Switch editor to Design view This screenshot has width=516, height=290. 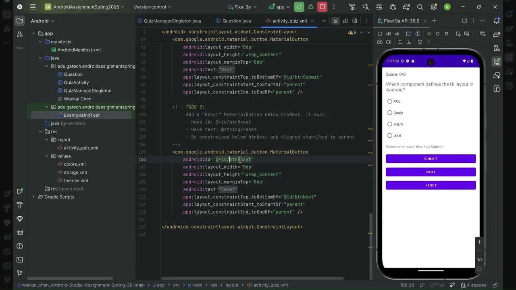(x=355, y=21)
